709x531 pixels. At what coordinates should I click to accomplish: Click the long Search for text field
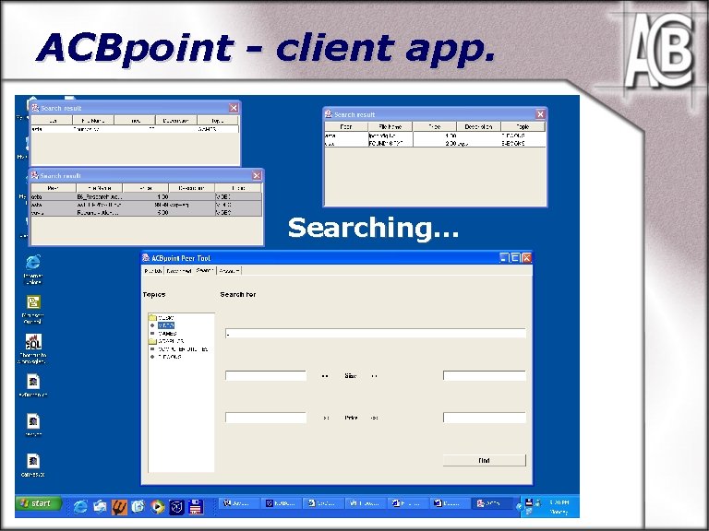coord(376,333)
